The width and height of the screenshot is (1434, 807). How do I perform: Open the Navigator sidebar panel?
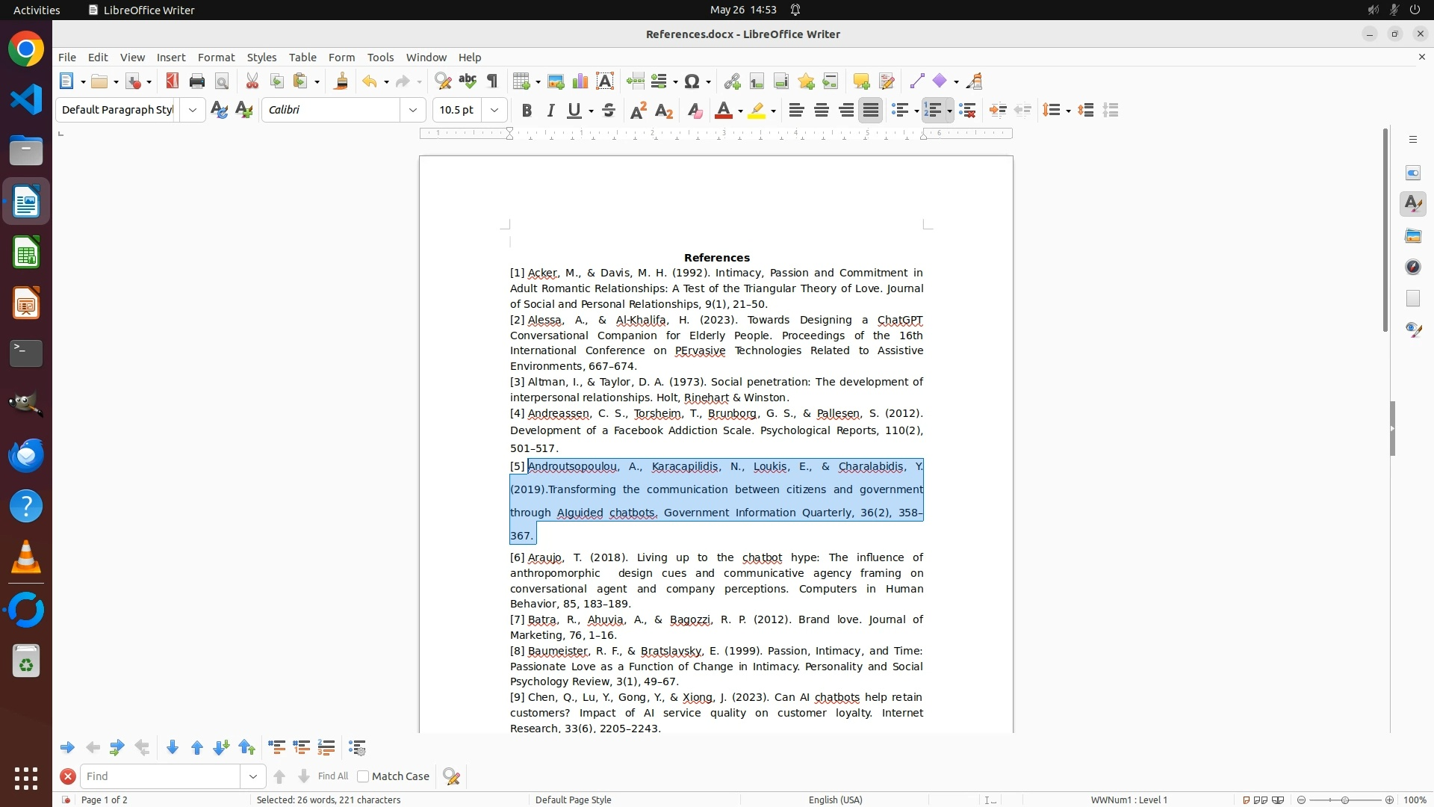tap(1412, 268)
